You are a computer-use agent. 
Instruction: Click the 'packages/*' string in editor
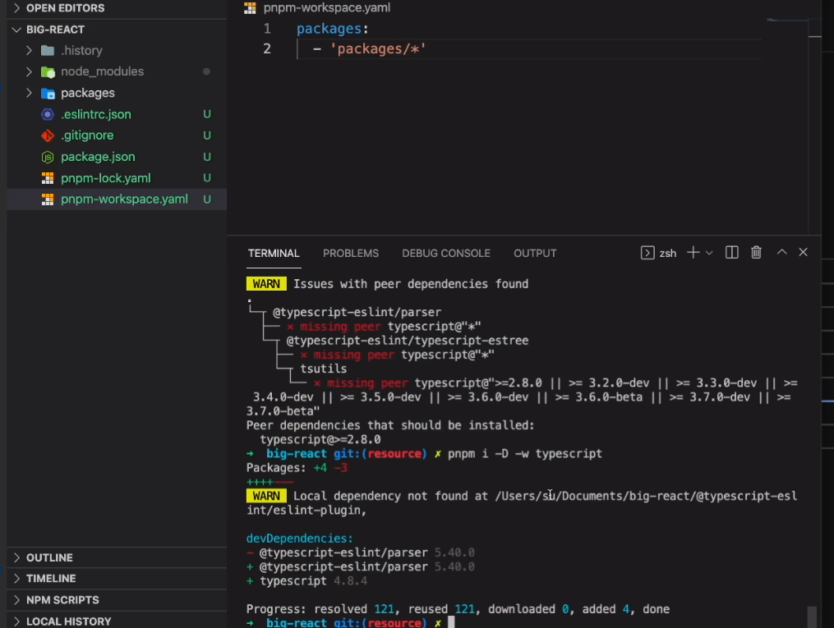(378, 49)
